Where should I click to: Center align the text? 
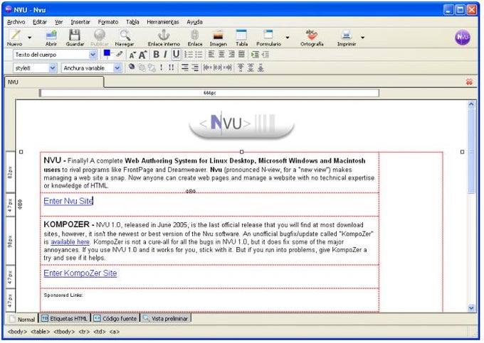[221, 55]
